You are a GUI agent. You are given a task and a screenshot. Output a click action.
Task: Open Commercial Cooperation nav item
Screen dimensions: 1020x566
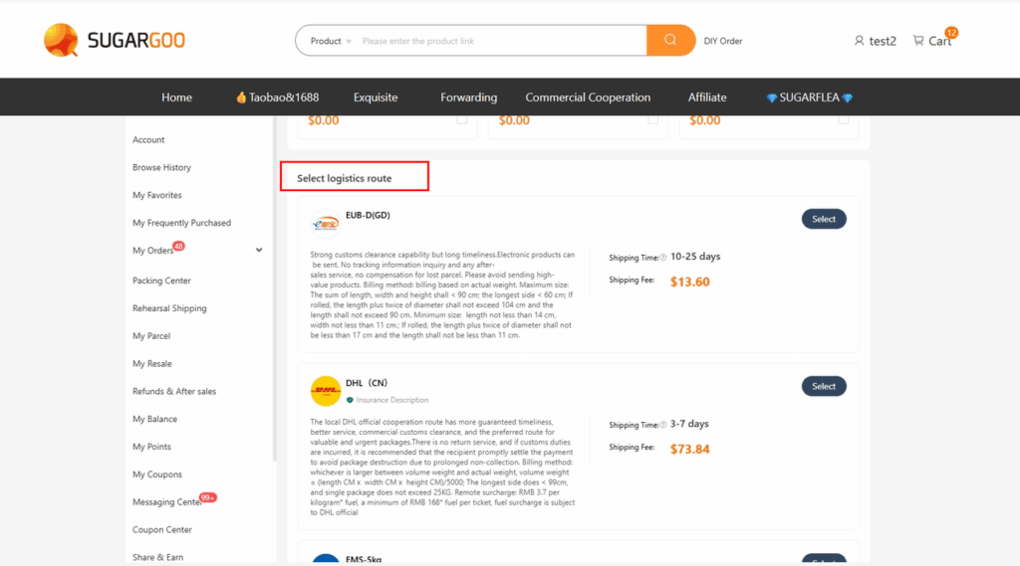(588, 97)
